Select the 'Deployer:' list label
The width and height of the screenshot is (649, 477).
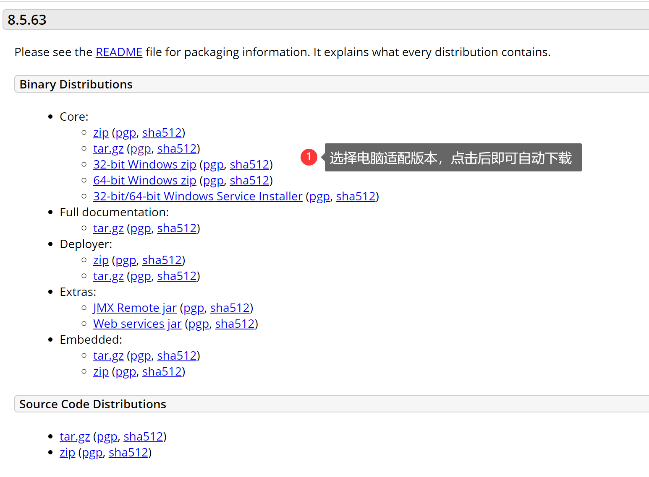coord(86,244)
